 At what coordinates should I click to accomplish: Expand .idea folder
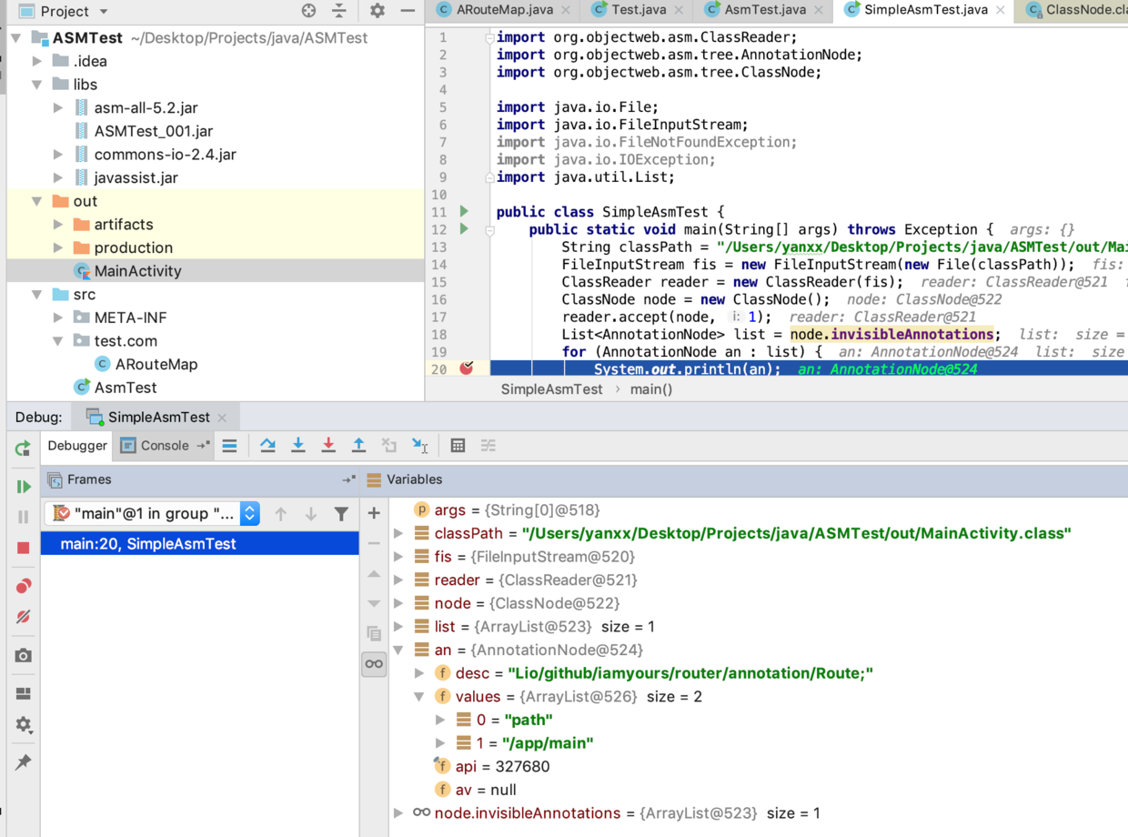pyautogui.click(x=37, y=61)
